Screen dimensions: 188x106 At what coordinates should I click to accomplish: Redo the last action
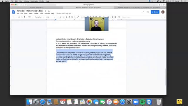tap(16, 17)
